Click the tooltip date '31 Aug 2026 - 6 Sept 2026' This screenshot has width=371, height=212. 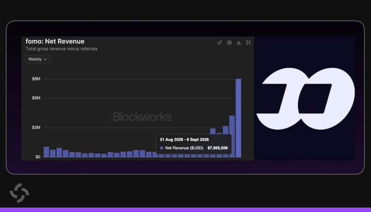184,140
